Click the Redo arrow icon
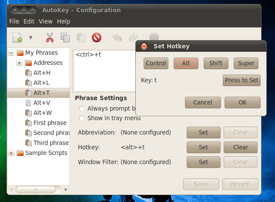The image size is (275, 202). click(133, 37)
